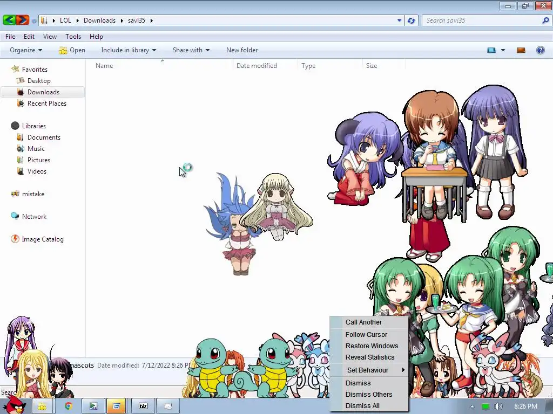The height and width of the screenshot is (414, 553).
Task: Click the search magnifier icon
Action: pos(545,20)
